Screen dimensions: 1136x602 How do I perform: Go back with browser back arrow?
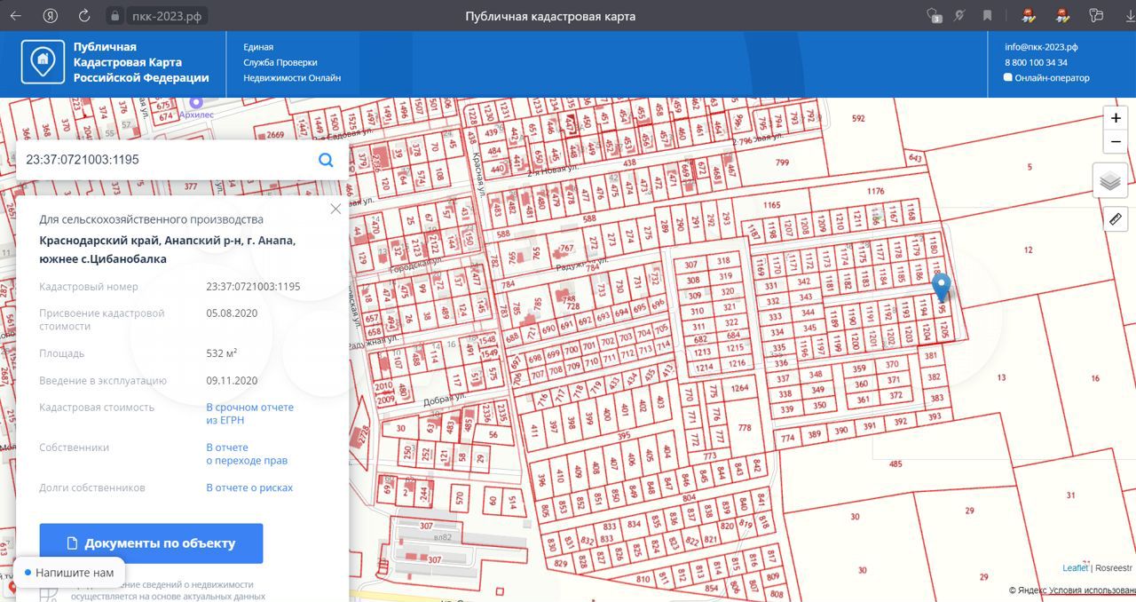pyautogui.click(x=16, y=16)
